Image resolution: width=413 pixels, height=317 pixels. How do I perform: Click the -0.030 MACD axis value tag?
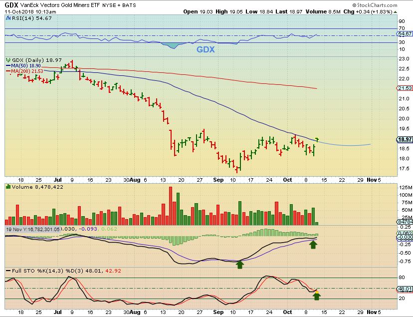pyautogui.click(x=405, y=237)
